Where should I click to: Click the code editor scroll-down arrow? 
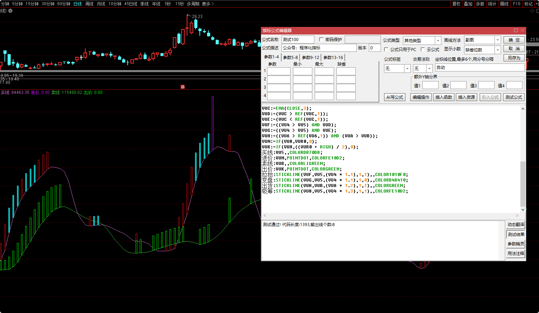pos(523,209)
